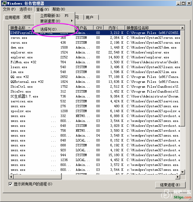This screenshot has width=193, height=202.
Task: Switch to the 进程 tab
Action: point(27,17)
